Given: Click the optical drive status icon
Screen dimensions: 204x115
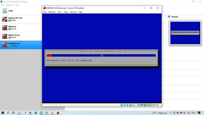Looking at the screenshot, I should click(x=125, y=105).
